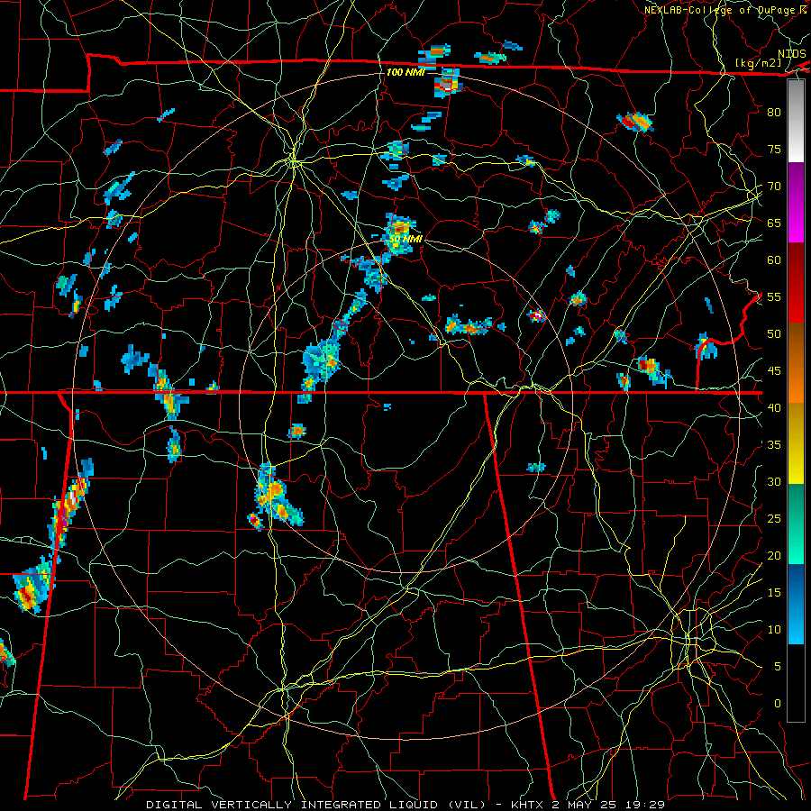This screenshot has height=811, width=811.
Task: Pick the blue segment of the color bar
Action: point(796,604)
